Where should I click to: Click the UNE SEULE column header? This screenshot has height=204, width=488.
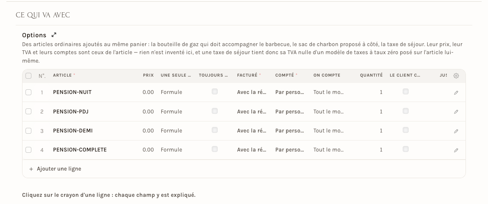coord(176,75)
